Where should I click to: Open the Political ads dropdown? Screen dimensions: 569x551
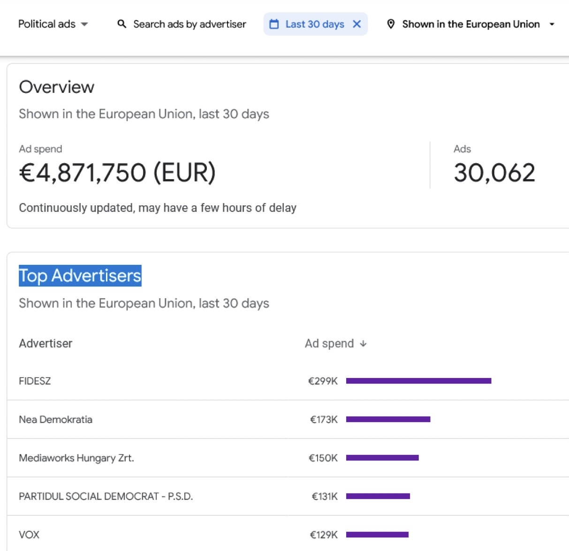53,24
